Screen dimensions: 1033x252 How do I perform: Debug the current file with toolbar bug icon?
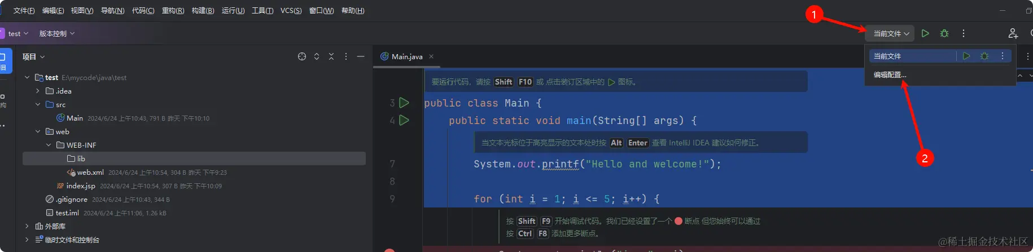944,34
